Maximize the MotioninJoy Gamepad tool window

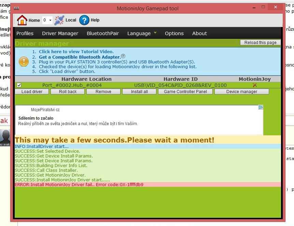pyautogui.click(x=263, y=7)
